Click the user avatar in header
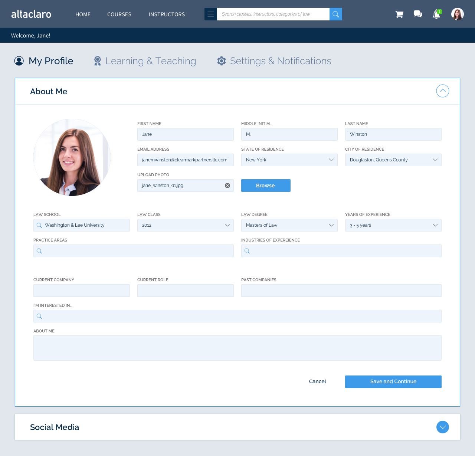 click(457, 14)
